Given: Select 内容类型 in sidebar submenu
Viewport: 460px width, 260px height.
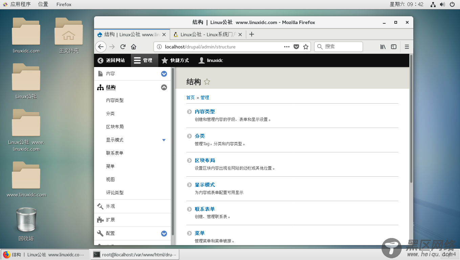Looking at the screenshot, I should coord(115,100).
